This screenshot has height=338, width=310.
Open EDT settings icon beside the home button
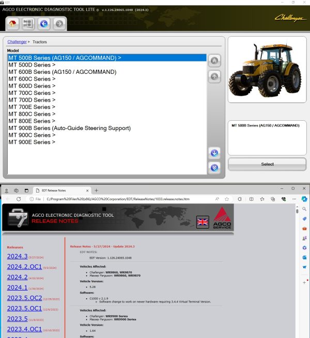(28, 24)
